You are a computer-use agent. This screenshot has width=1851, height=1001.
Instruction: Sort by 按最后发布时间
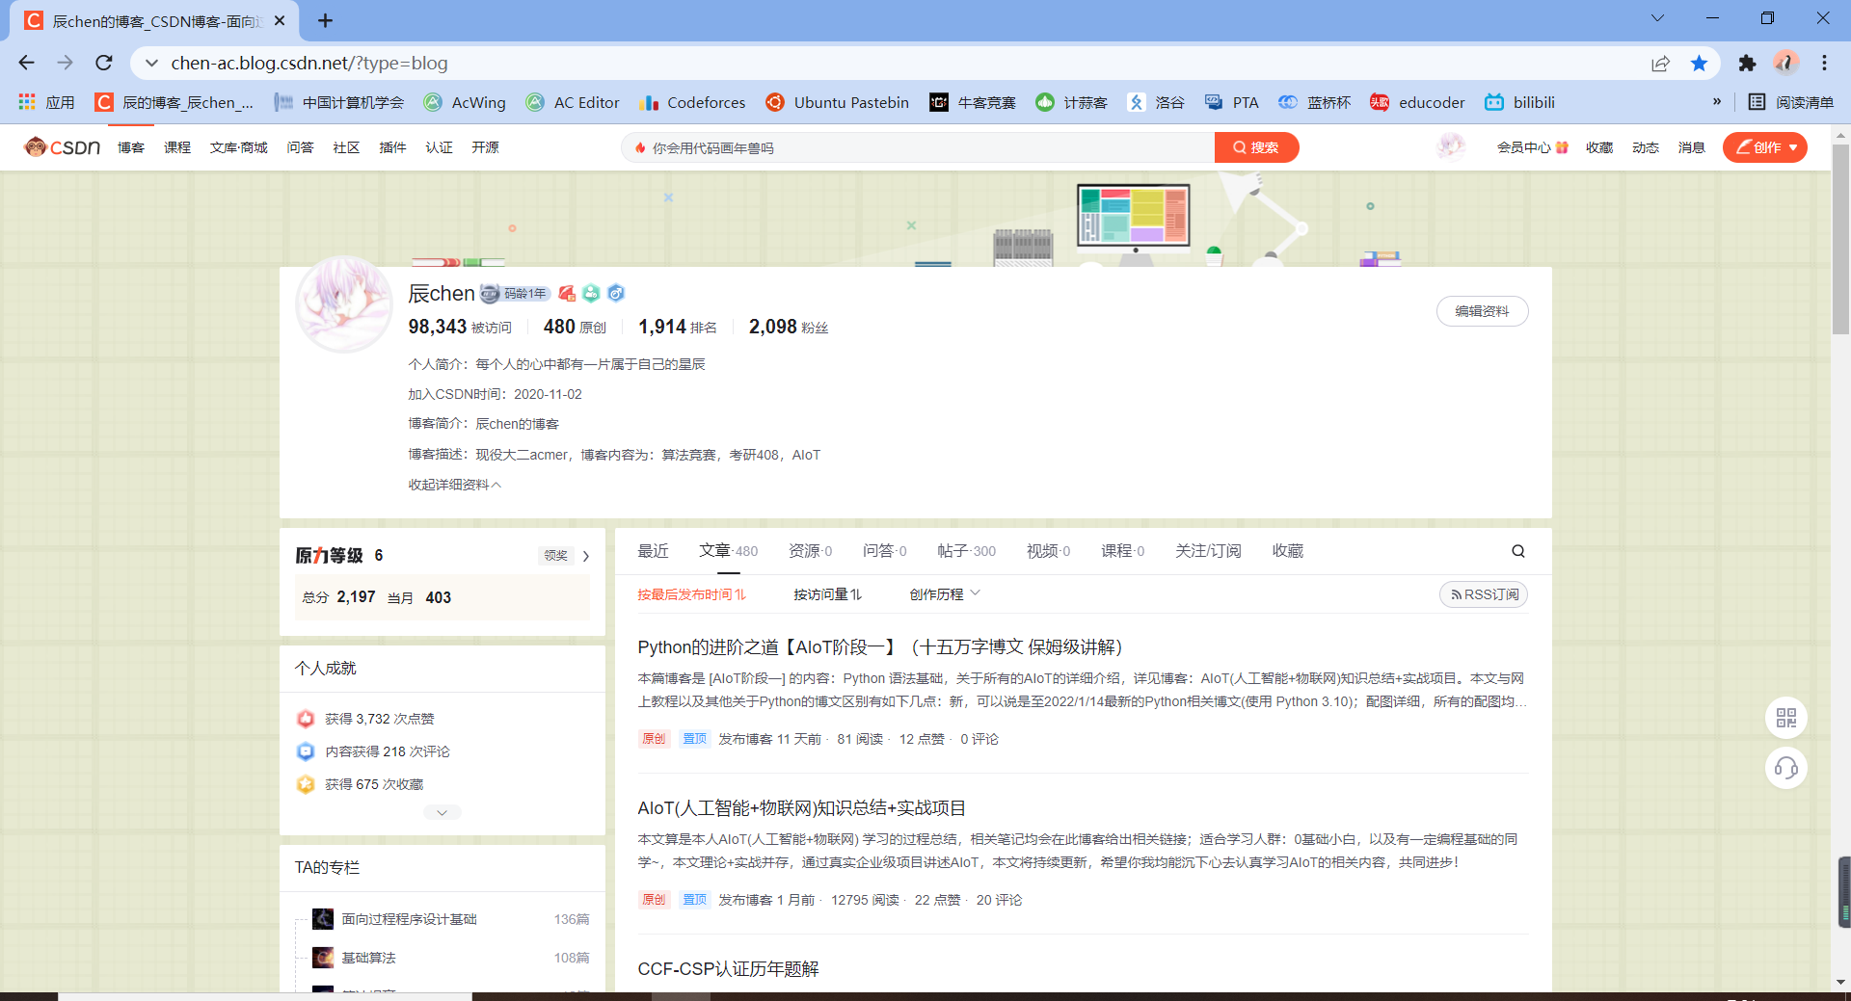click(691, 594)
